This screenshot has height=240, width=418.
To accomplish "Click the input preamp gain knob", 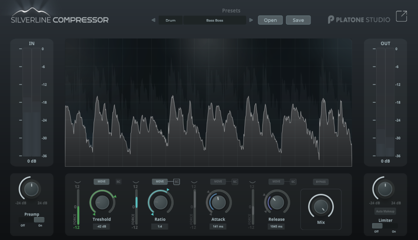I will tap(31, 189).
